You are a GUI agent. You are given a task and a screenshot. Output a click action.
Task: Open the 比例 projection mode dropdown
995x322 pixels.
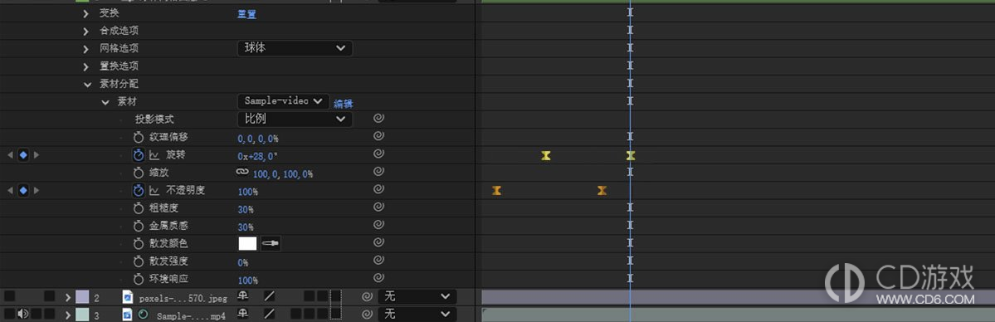(x=295, y=119)
